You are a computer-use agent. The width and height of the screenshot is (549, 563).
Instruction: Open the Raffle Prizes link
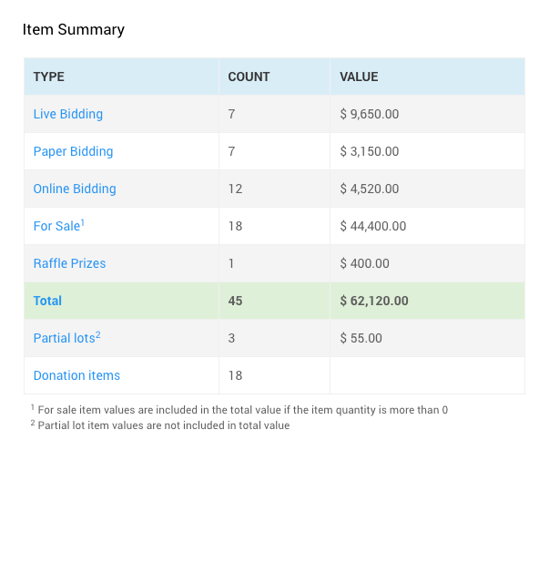point(69,263)
